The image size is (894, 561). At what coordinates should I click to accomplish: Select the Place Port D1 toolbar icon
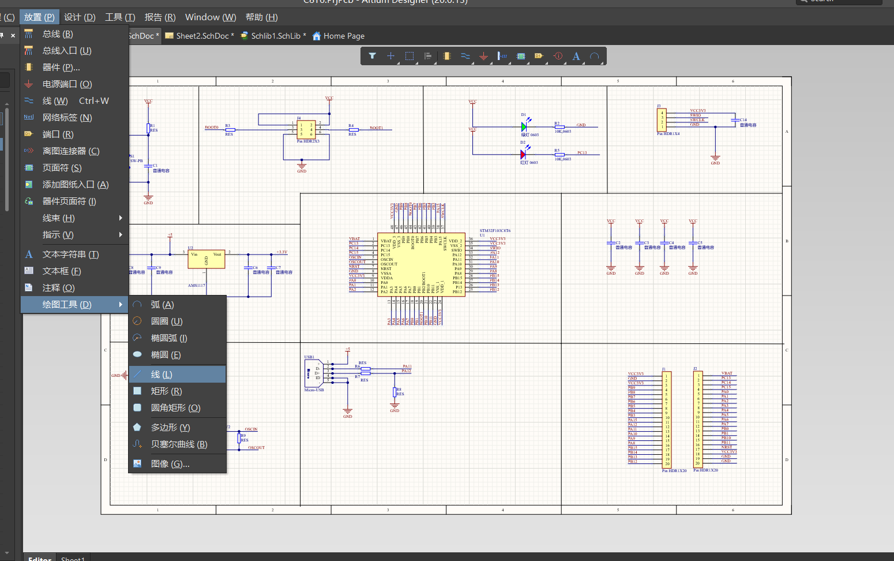[539, 56]
